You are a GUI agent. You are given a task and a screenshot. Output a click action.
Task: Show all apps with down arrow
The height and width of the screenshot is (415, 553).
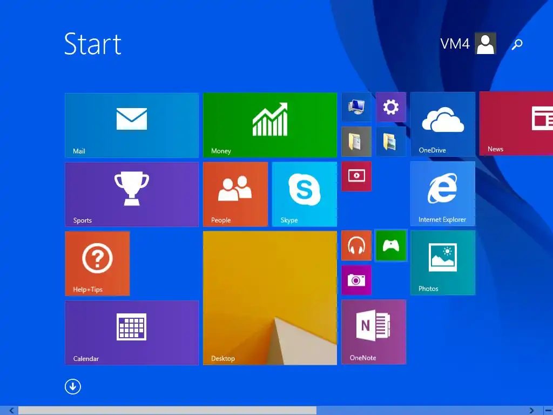pos(73,387)
